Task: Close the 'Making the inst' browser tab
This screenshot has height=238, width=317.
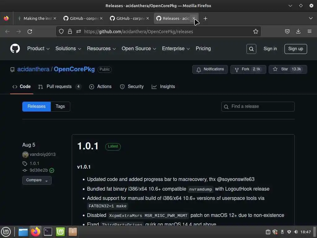Action: pyautogui.click(x=54, y=18)
